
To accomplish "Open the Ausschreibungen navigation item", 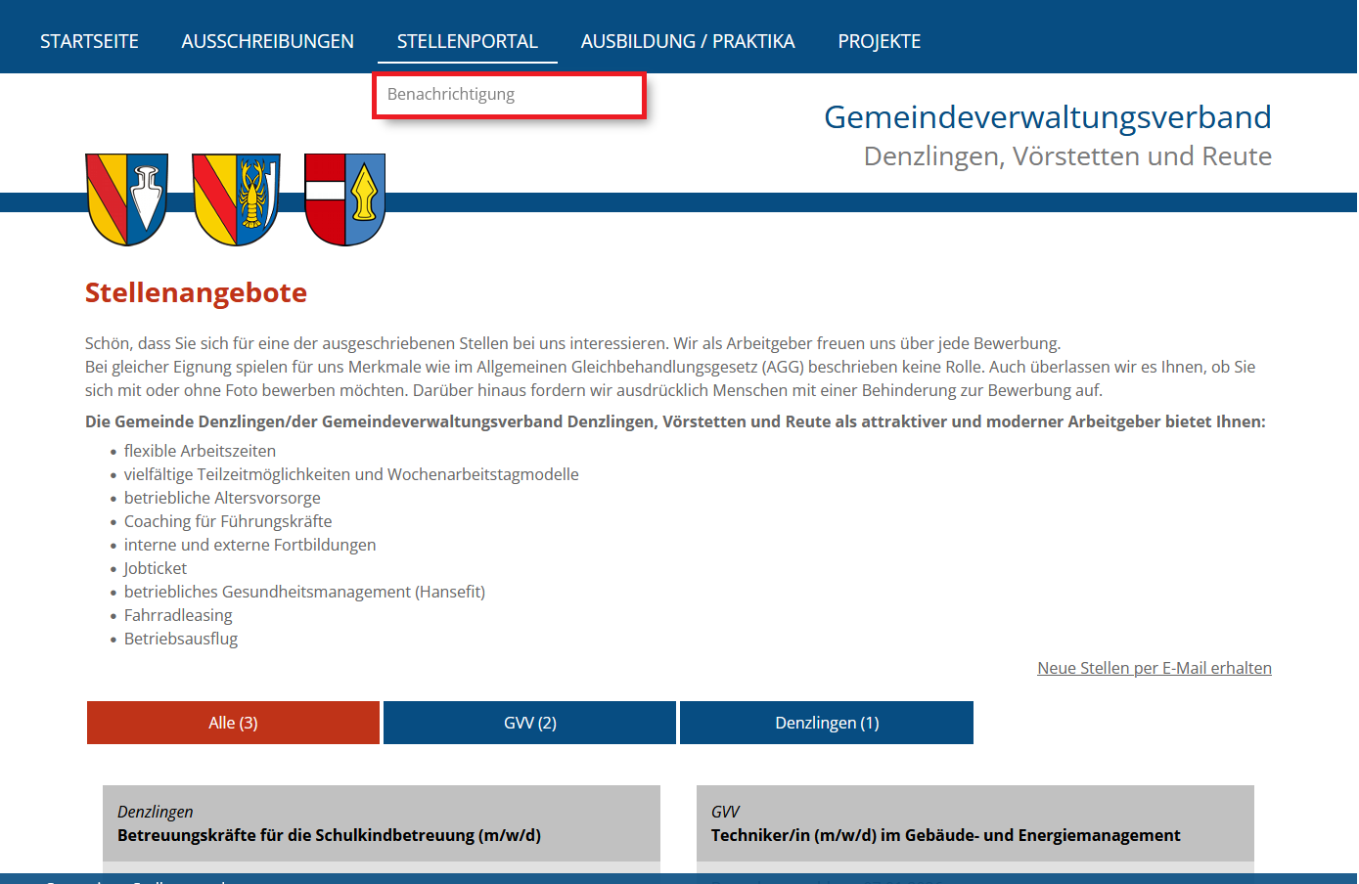I will tap(267, 41).
